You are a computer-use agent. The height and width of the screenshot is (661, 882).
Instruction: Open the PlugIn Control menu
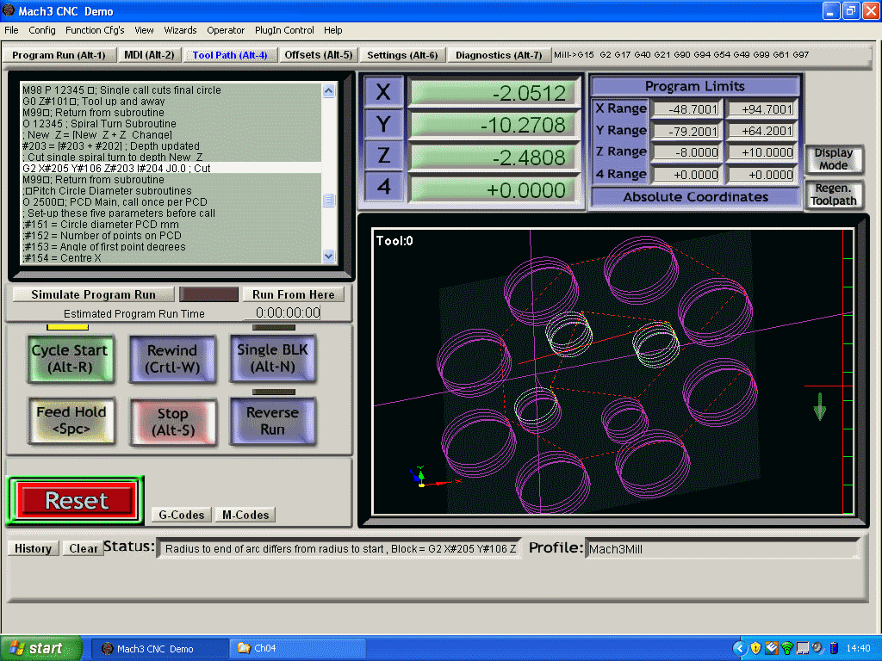(x=284, y=30)
